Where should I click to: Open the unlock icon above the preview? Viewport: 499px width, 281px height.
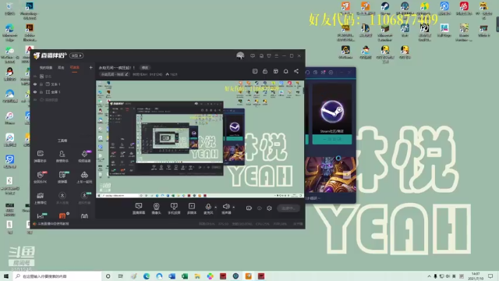[x=265, y=71]
